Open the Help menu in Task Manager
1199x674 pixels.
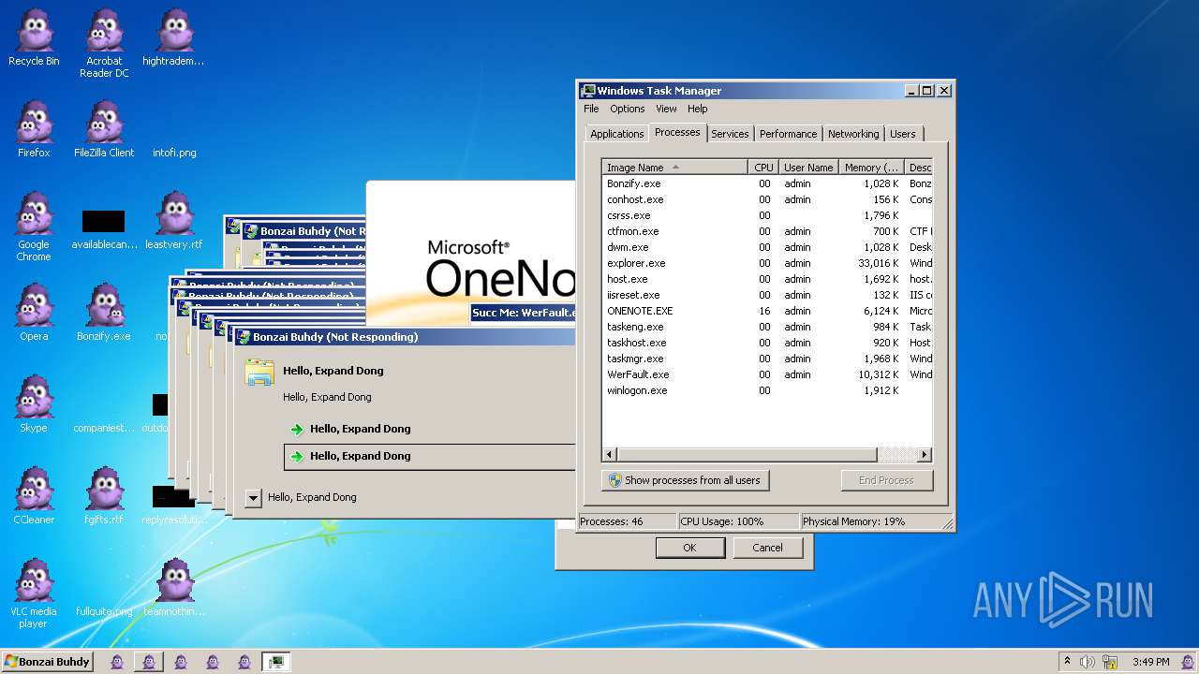[698, 109]
